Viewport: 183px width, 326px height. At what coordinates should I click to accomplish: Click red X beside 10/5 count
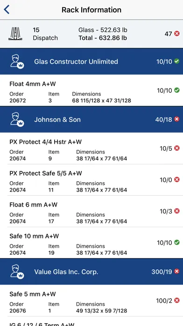(x=177, y=148)
